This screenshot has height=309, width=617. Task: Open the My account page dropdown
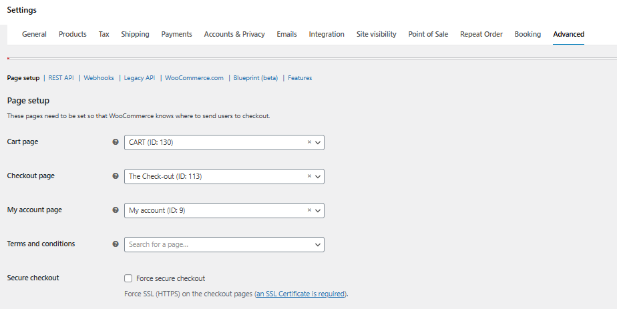point(224,210)
